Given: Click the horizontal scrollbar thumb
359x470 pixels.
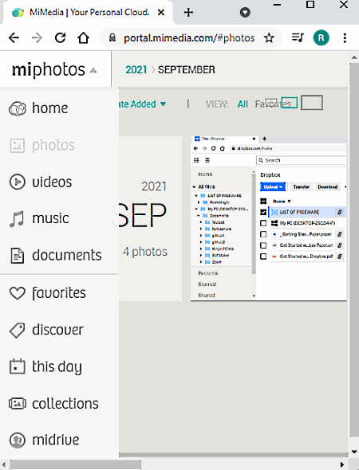Looking at the screenshot, I should [x=76, y=464].
